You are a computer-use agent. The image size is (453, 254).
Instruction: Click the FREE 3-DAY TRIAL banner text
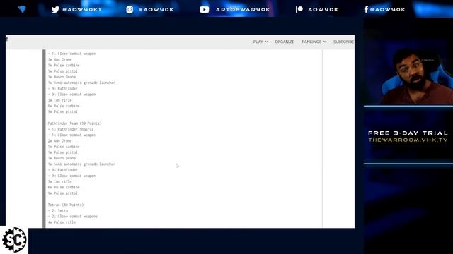click(408, 133)
